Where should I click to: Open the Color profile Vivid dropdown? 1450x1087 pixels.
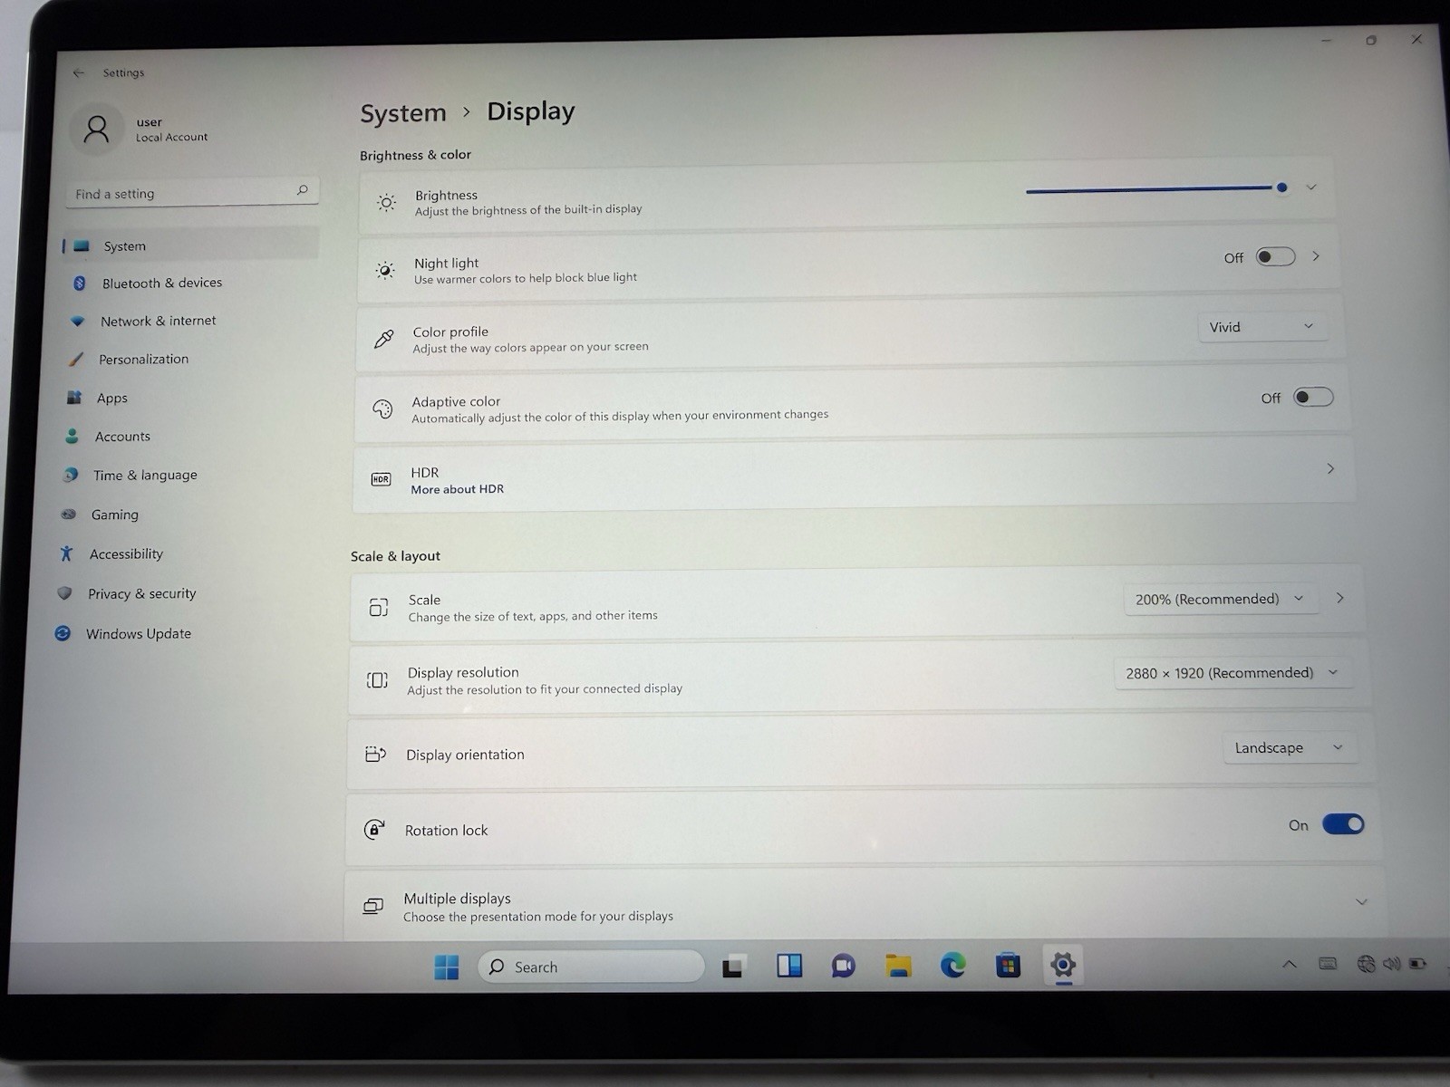pyautogui.click(x=1263, y=327)
